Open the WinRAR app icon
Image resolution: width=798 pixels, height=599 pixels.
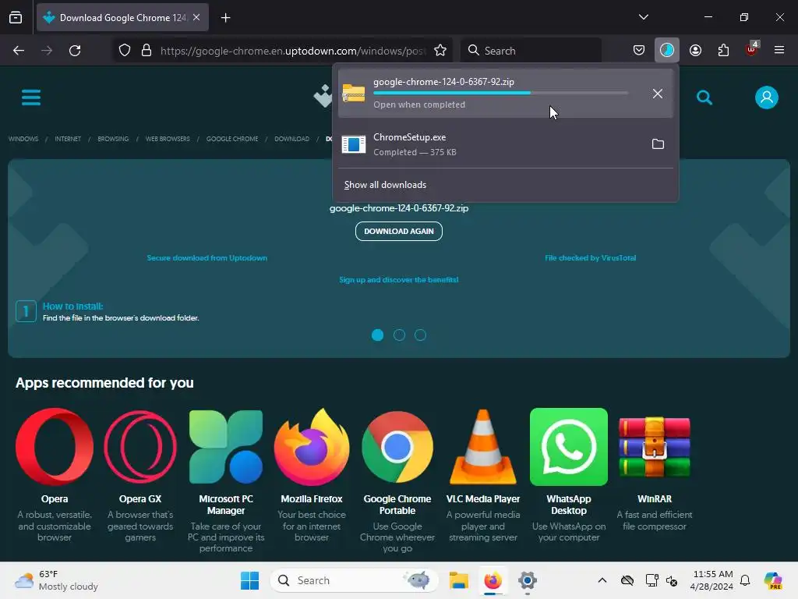click(655, 447)
